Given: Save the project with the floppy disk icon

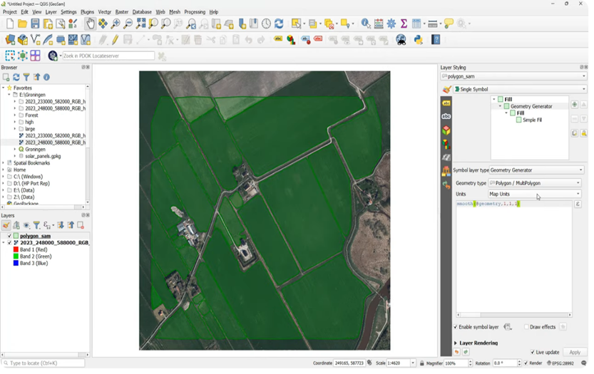Looking at the screenshot, I should tap(35, 24).
